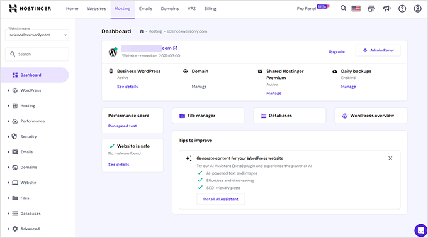428x238 pixels.
Task: Click the WordPress logo in site header
Action: coord(113,51)
